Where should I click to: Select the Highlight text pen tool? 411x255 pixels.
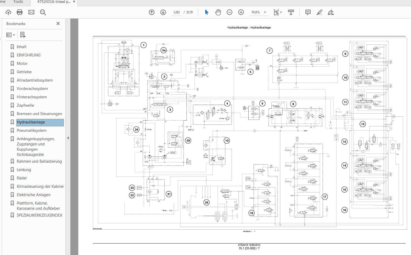click(319, 12)
